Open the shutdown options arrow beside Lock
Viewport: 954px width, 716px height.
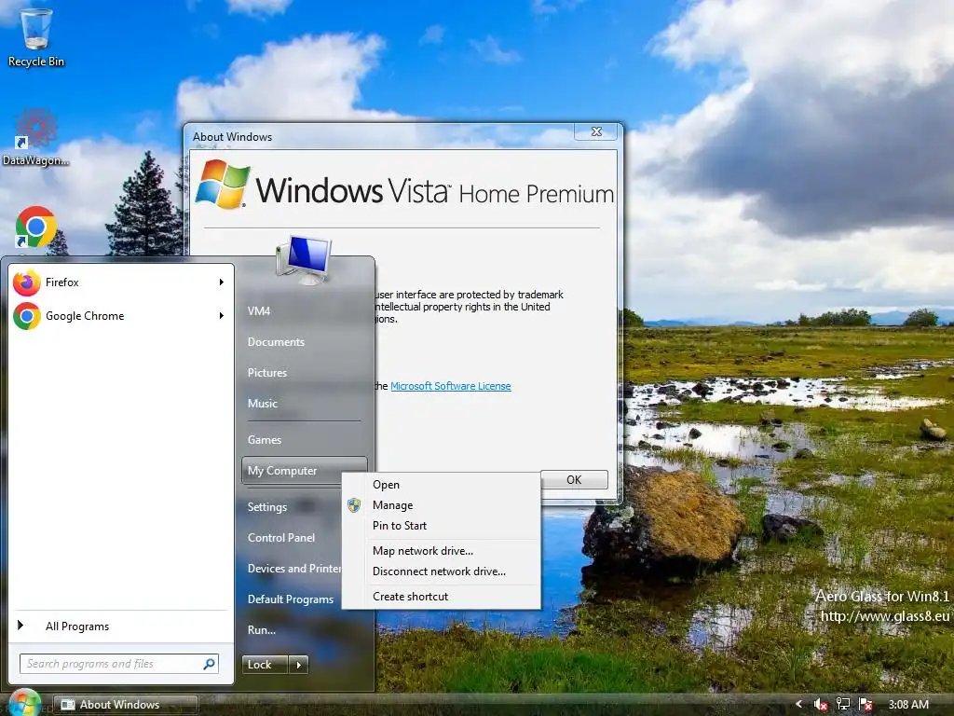point(298,665)
